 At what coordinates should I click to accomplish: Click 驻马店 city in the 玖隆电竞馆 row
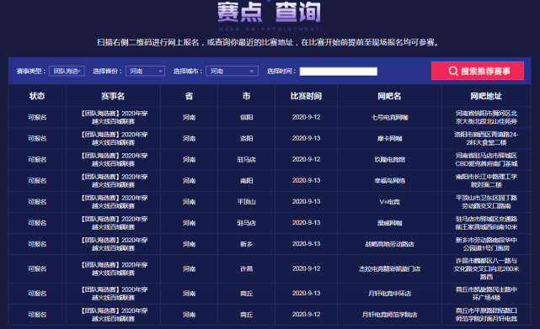click(x=246, y=160)
